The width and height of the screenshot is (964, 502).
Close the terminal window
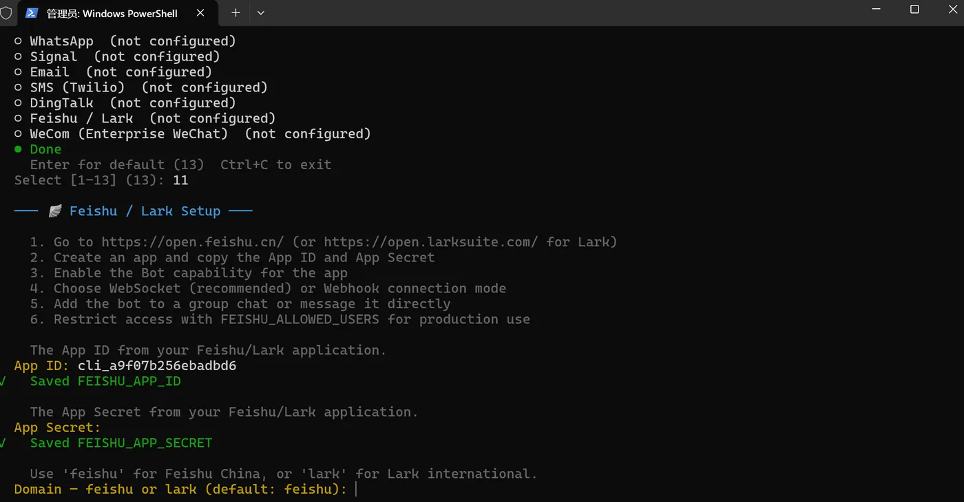click(x=952, y=10)
